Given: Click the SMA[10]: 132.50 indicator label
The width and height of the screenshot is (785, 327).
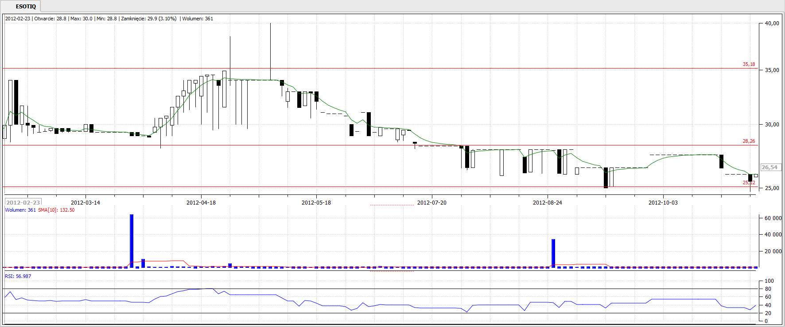Looking at the screenshot, I should pyautogui.click(x=56, y=210).
